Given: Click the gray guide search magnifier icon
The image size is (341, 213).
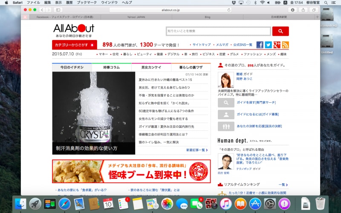Looking at the screenshot, I should [x=226, y=103].
